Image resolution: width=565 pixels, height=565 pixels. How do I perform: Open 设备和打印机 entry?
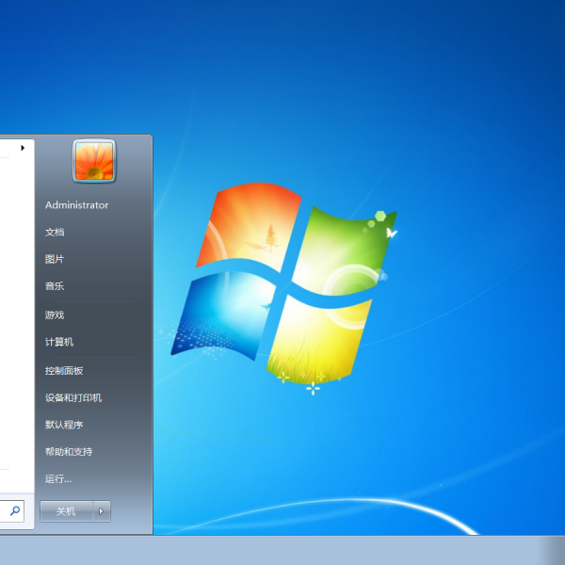73,397
